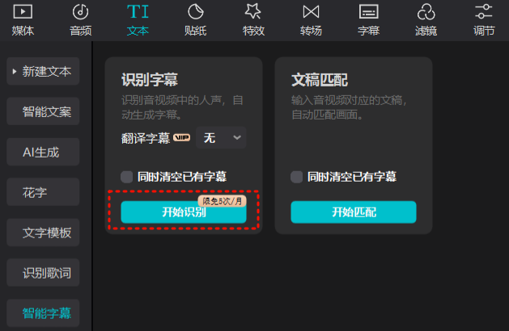The height and width of the screenshot is (331, 509).
Task: Expand the 新建文本 sidebar section
Action: (x=45, y=71)
